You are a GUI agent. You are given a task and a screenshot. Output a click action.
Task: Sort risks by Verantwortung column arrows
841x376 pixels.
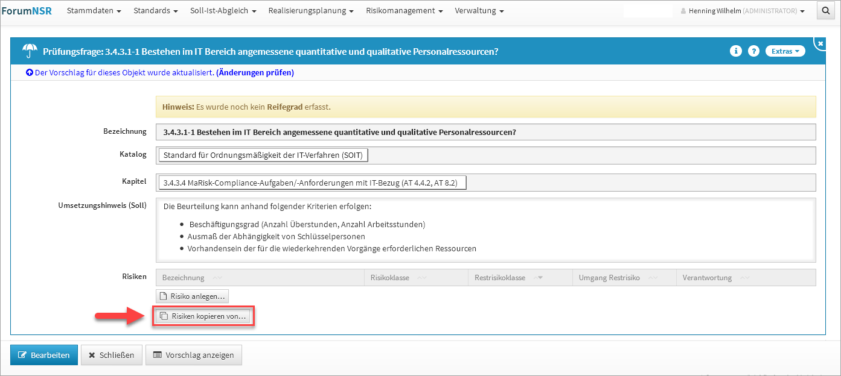[744, 278]
